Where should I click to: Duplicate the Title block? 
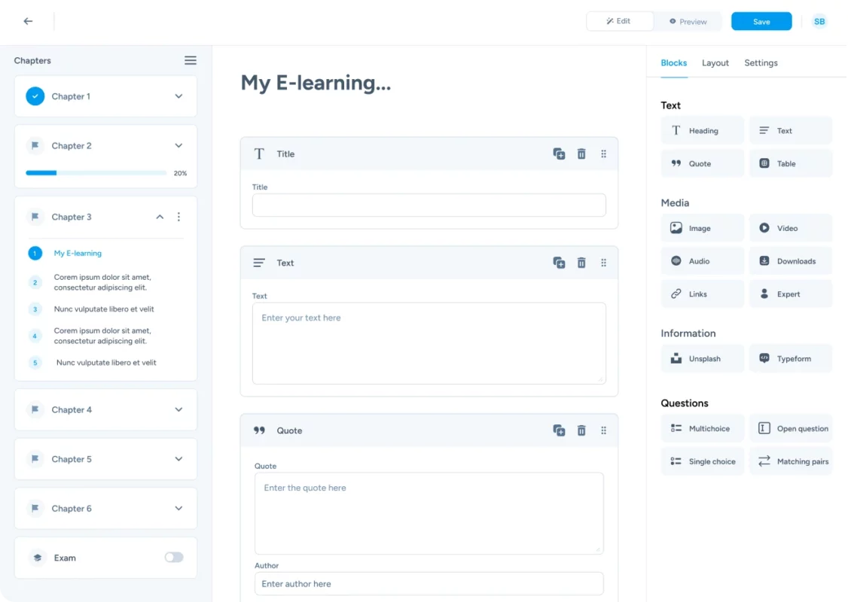[559, 154]
